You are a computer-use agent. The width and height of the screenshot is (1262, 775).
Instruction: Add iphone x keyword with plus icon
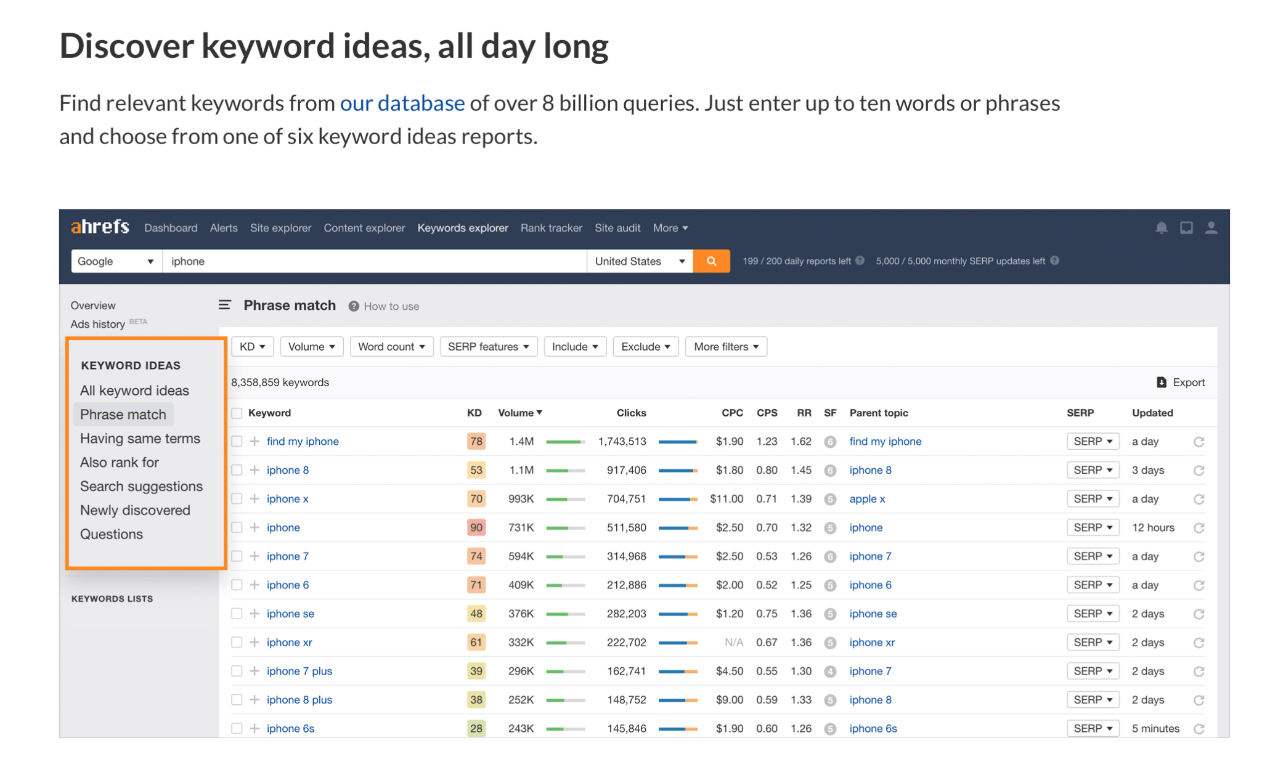tap(254, 498)
